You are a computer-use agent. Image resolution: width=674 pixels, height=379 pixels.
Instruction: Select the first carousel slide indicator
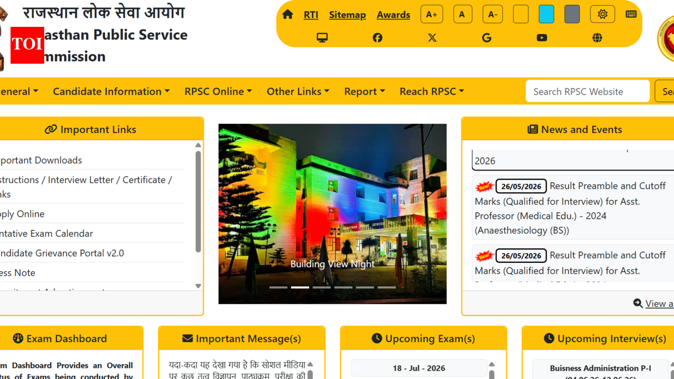(279, 287)
